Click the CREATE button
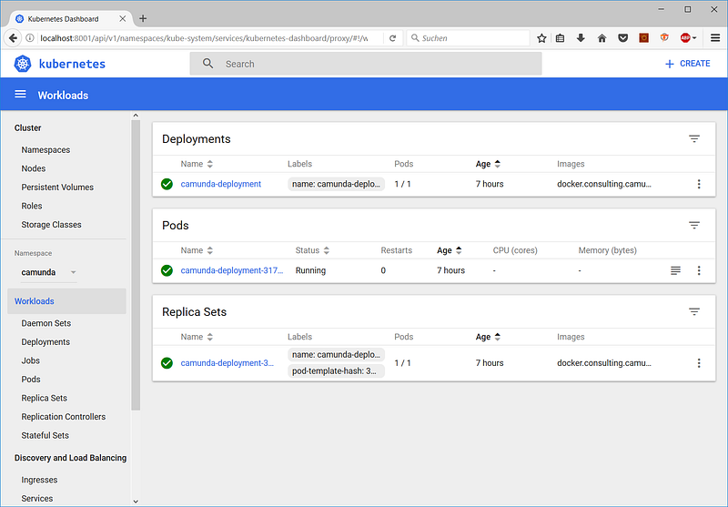The height and width of the screenshot is (507, 728). (687, 64)
